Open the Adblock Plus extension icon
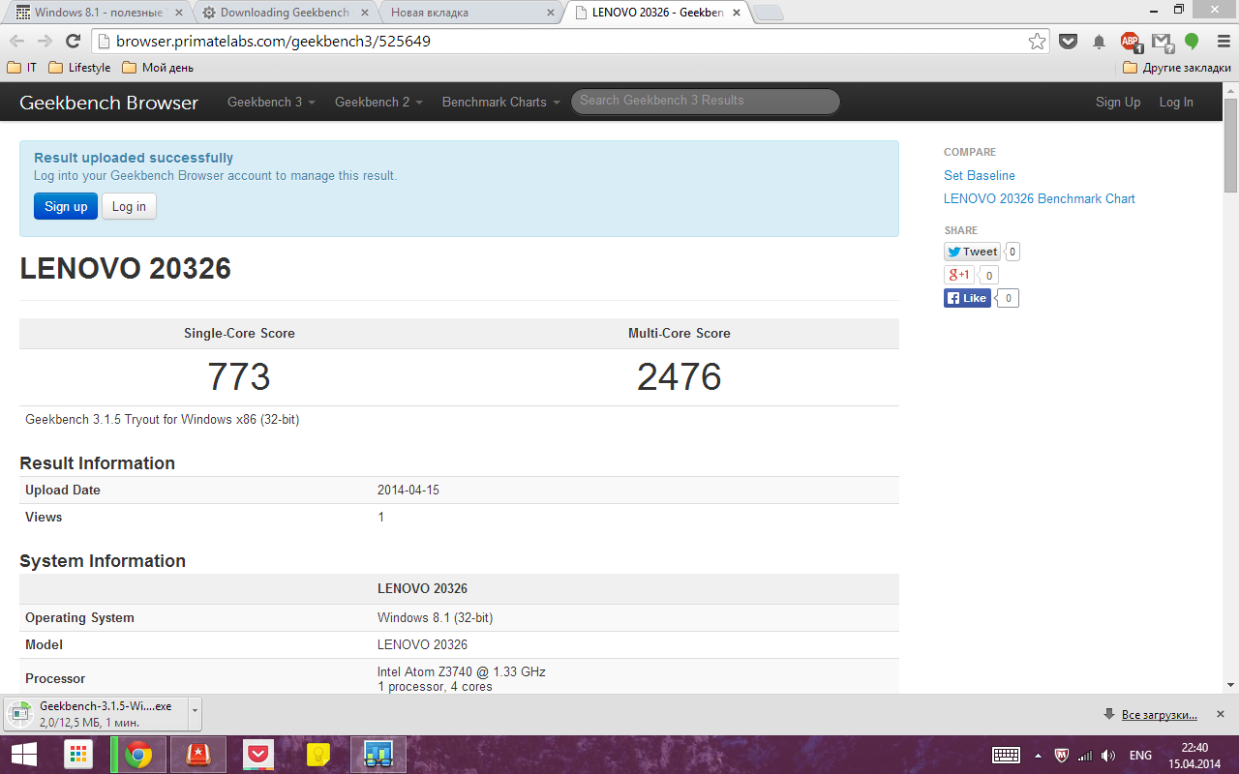 pos(1131,41)
